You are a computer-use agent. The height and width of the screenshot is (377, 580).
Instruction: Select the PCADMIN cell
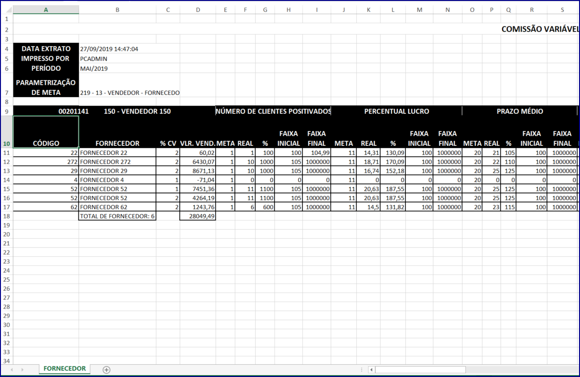(117, 59)
